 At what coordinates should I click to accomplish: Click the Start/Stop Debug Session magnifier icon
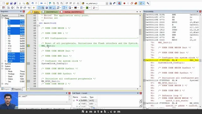pyautogui.click(x=119, y=3)
